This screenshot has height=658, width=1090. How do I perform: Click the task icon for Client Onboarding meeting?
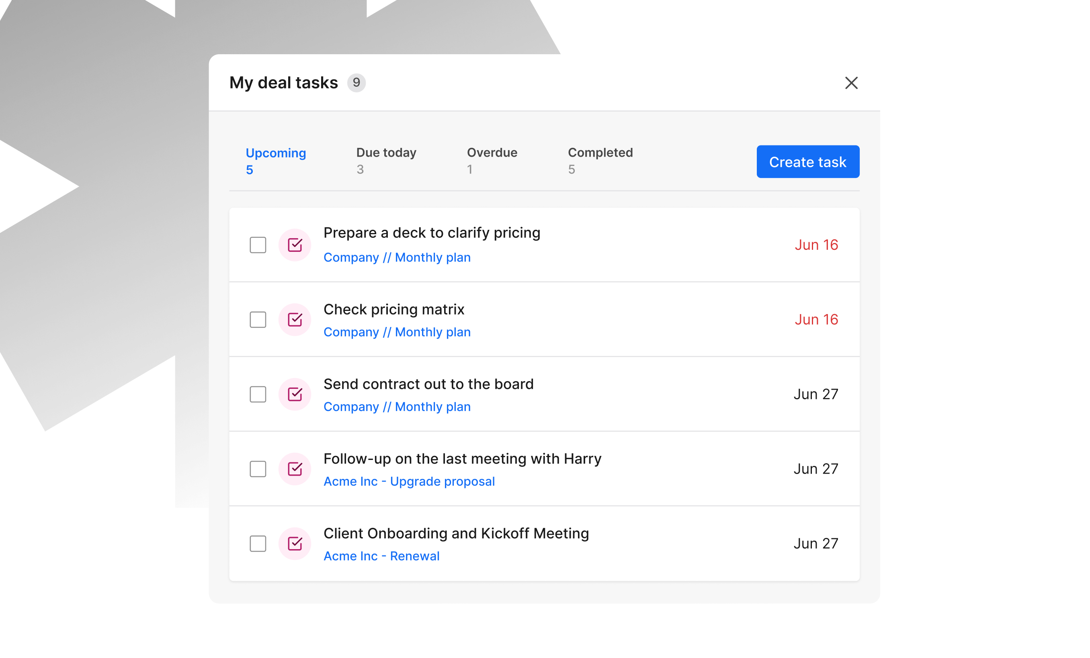(295, 544)
